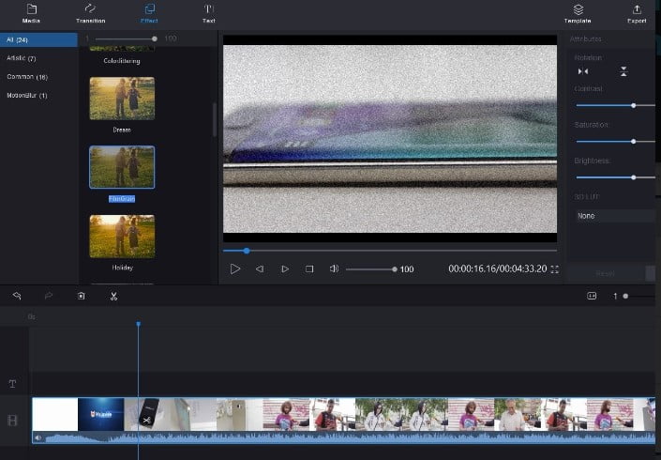Toggle fullscreen preview
This screenshot has width=661, height=460.
click(x=555, y=269)
